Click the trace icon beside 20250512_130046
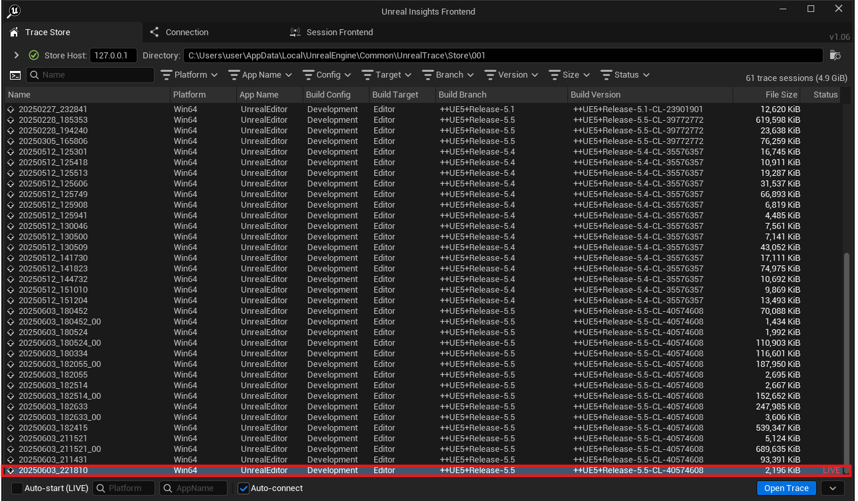Image resolution: width=858 pixels, height=501 pixels. [x=11, y=226]
